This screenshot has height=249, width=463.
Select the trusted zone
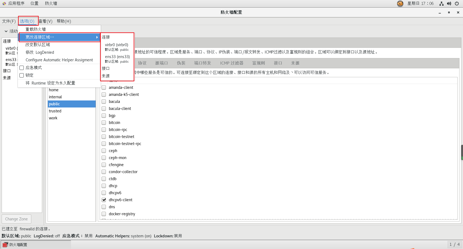(72, 111)
